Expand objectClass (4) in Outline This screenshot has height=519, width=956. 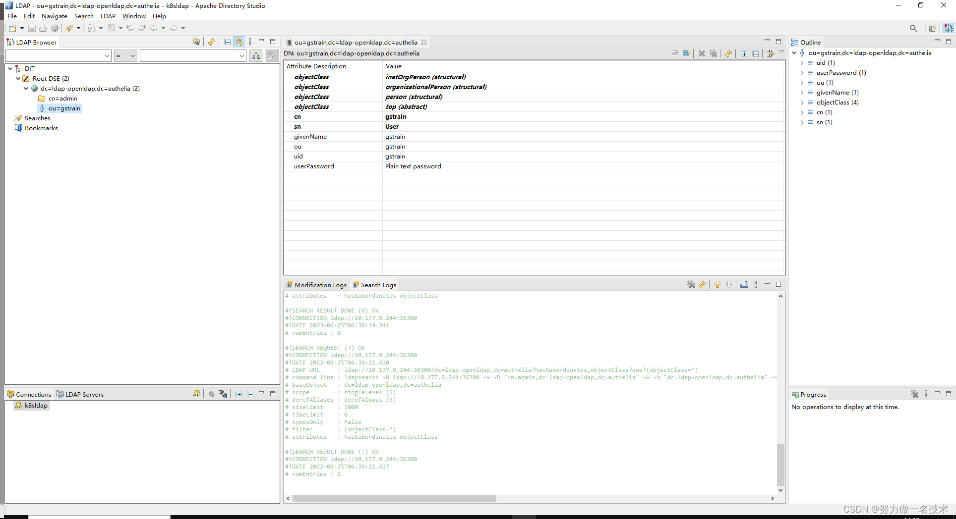802,103
